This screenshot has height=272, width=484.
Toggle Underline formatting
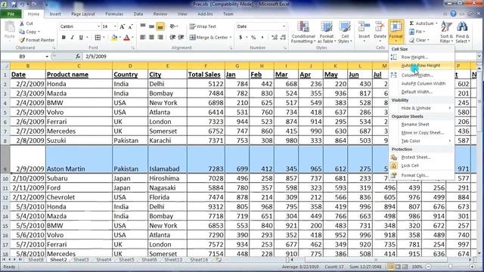coord(81,38)
